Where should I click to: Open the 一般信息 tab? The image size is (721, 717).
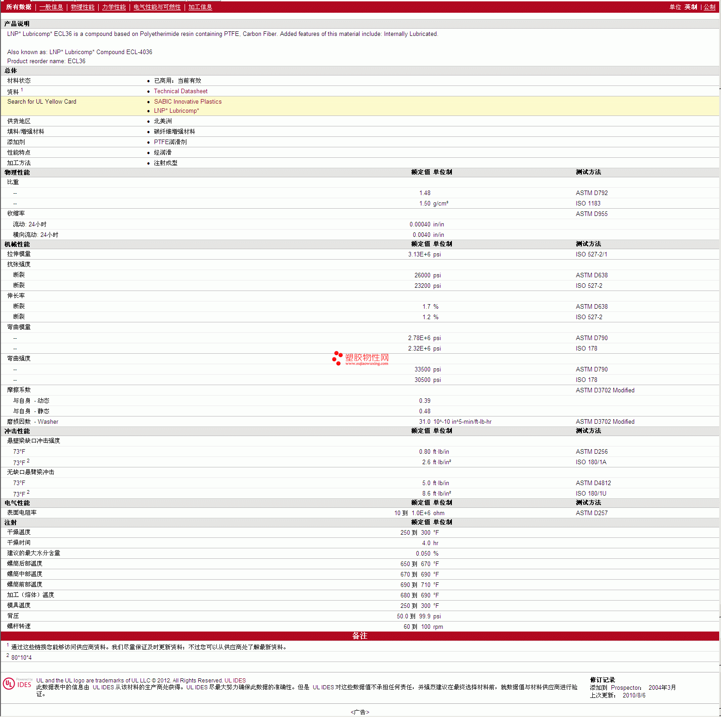click(x=51, y=7)
